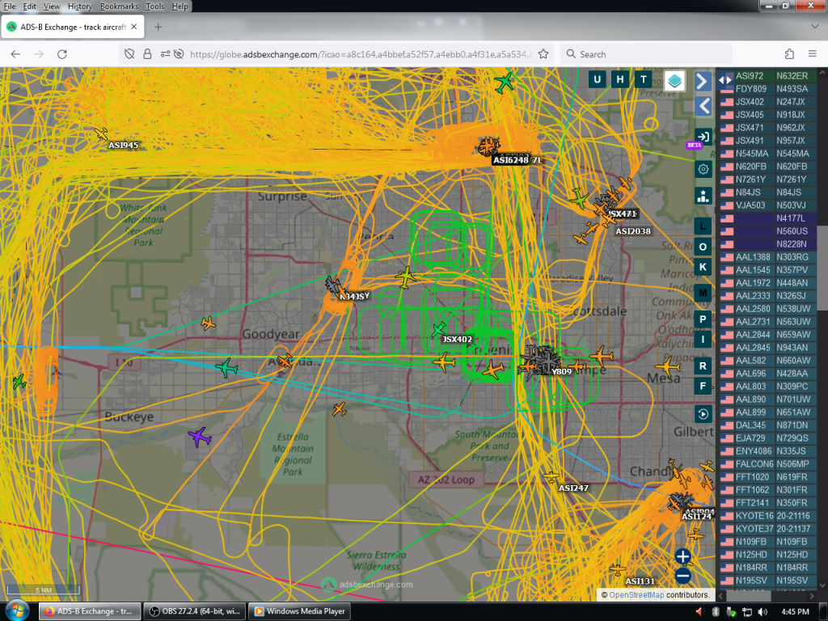The width and height of the screenshot is (828, 621).
Task: Toggle the U map filter button
Action: point(598,79)
